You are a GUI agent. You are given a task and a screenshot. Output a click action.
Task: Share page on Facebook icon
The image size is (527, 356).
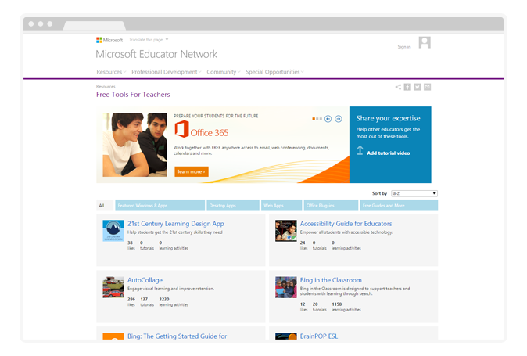(407, 87)
